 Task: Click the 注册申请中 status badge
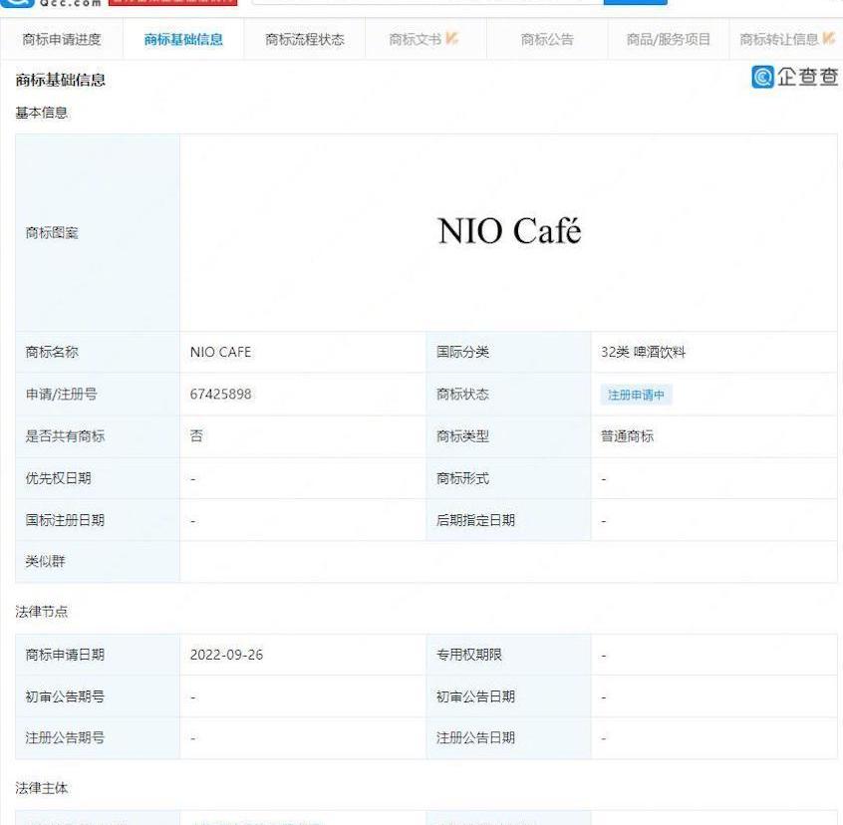point(637,395)
